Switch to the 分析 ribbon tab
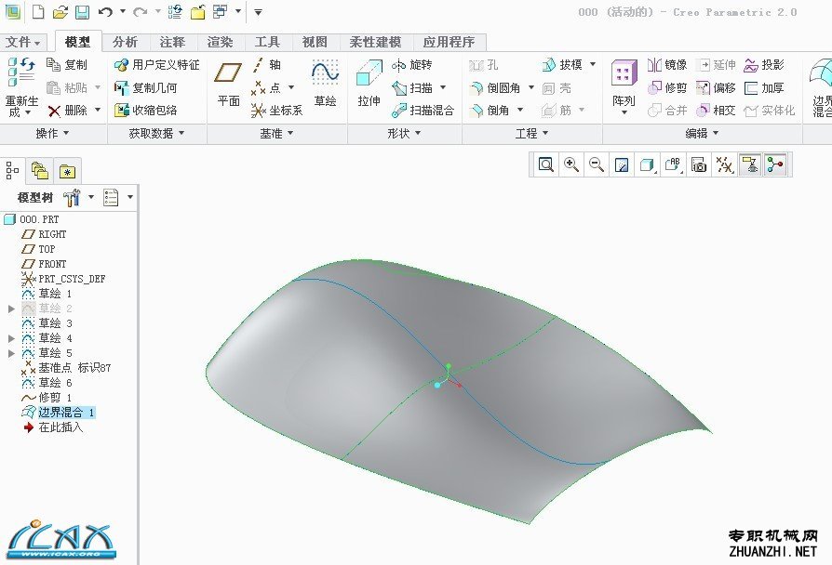 [125, 42]
